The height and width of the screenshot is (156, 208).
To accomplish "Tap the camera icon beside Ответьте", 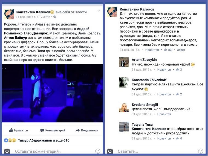I will 110,151.
